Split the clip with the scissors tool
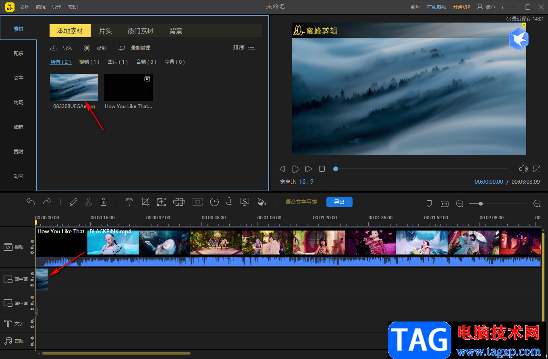This screenshot has height=359, width=548. [89, 202]
